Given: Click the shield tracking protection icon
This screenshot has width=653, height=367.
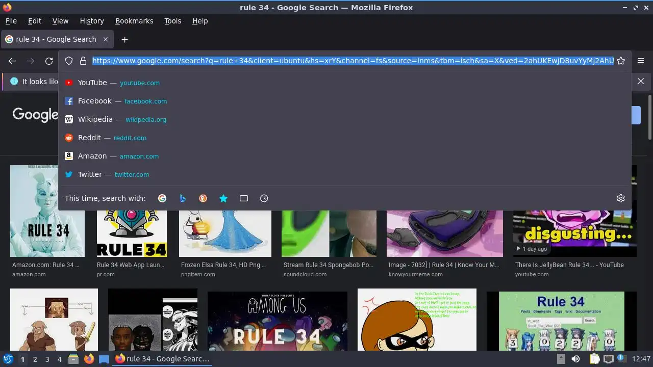Looking at the screenshot, I should click(69, 61).
